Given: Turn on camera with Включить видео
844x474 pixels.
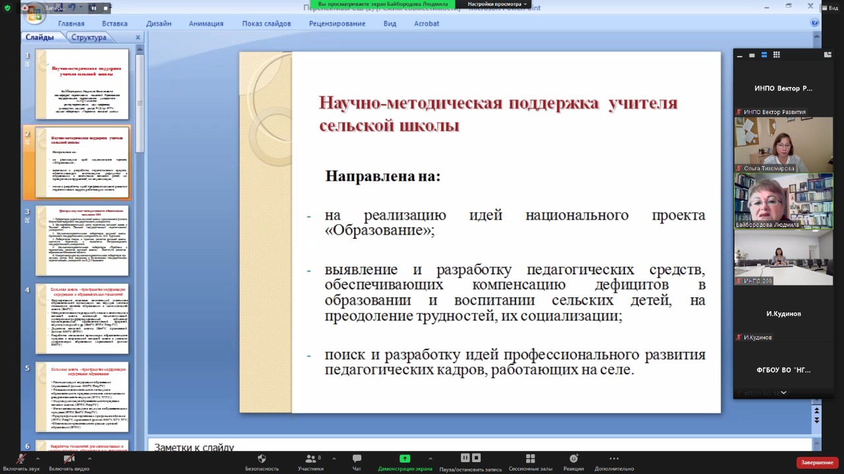Looking at the screenshot, I should coord(69,459).
